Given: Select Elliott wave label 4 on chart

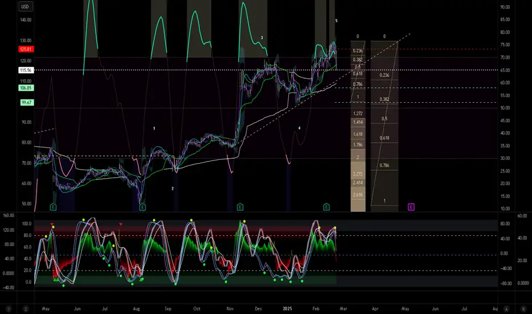Looking at the screenshot, I should (x=299, y=128).
